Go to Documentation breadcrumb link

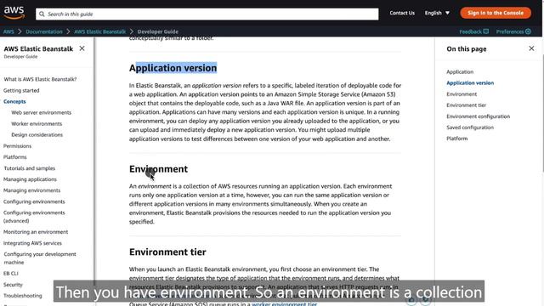pyautogui.click(x=44, y=31)
